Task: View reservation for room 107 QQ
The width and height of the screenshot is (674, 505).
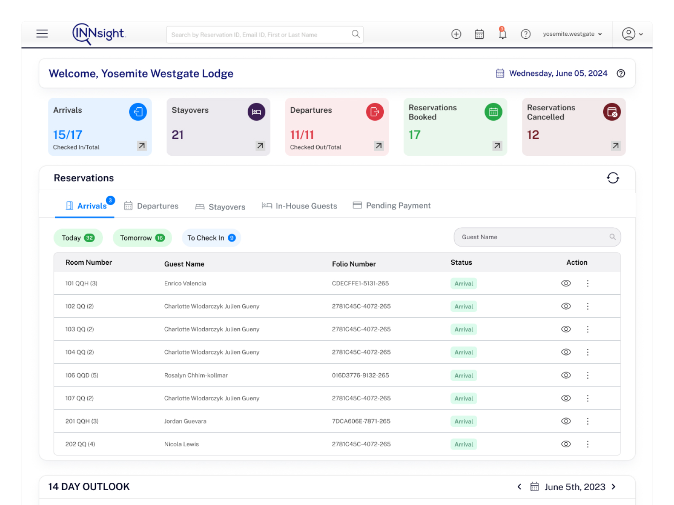Action: 566,398
